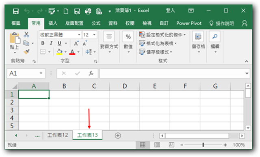Open 設定格式化的條件 menu

(x=162, y=35)
